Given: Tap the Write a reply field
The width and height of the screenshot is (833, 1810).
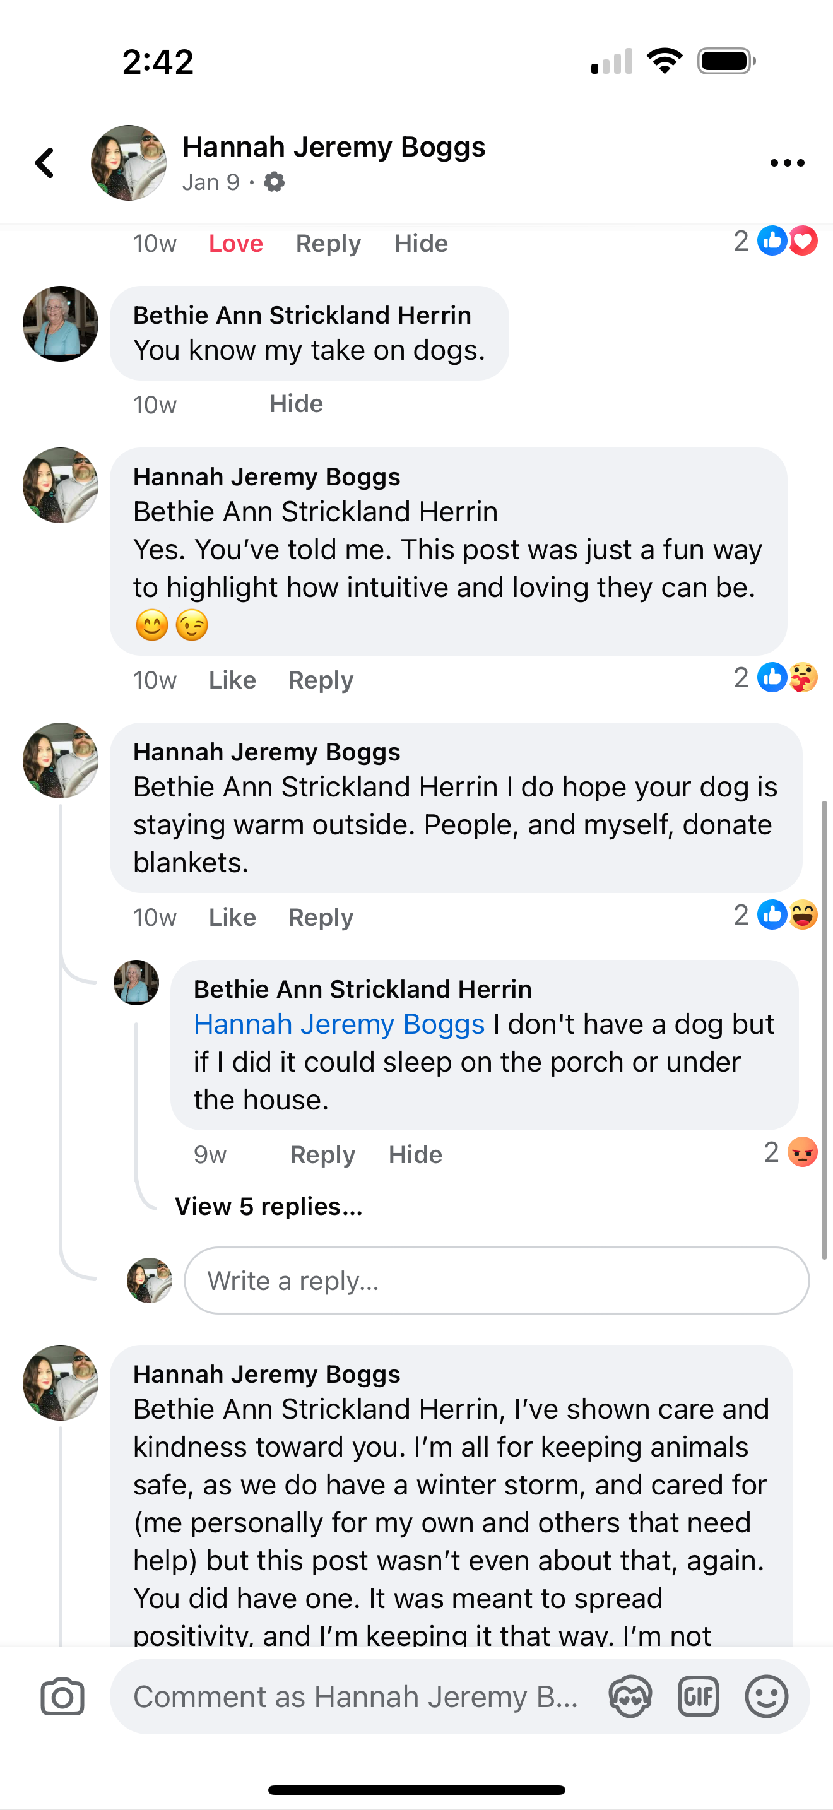Looking at the screenshot, I should coord(496,1281).
